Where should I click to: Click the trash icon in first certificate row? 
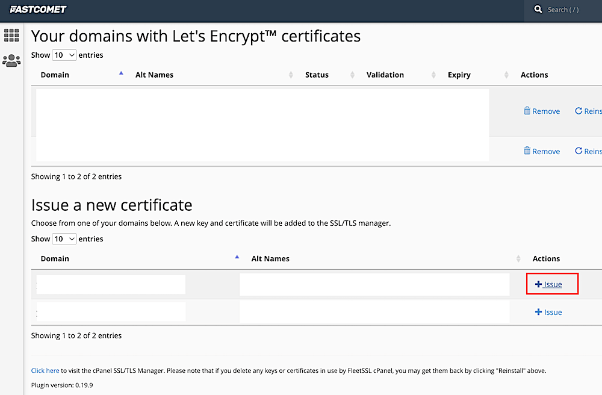tap(527, 111)
